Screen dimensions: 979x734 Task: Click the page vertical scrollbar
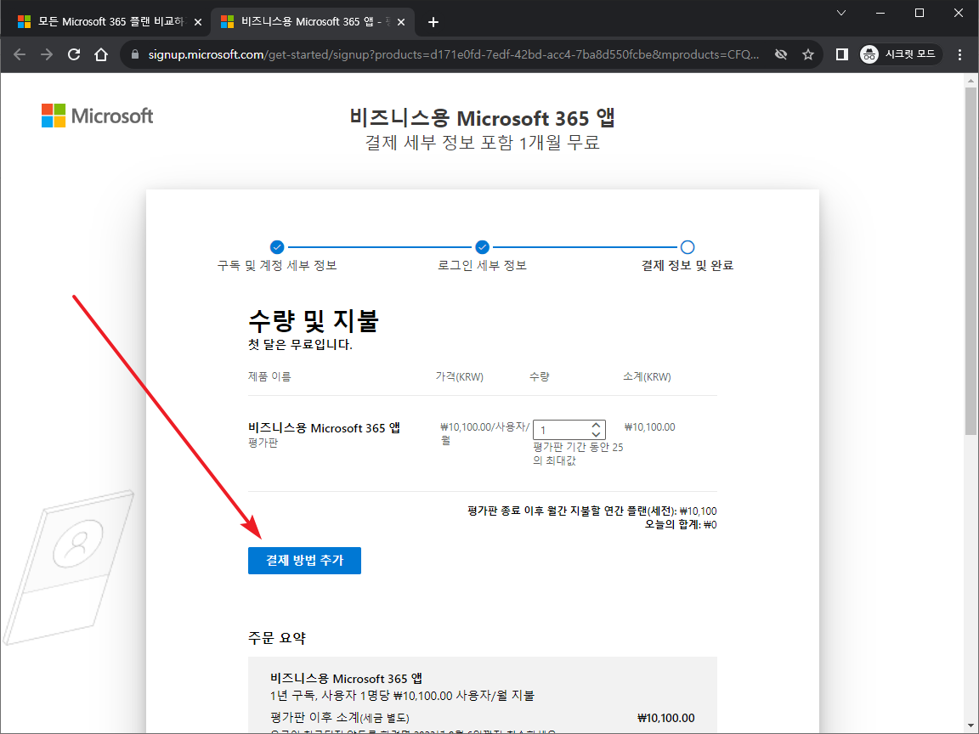click(x=971, y=262)
